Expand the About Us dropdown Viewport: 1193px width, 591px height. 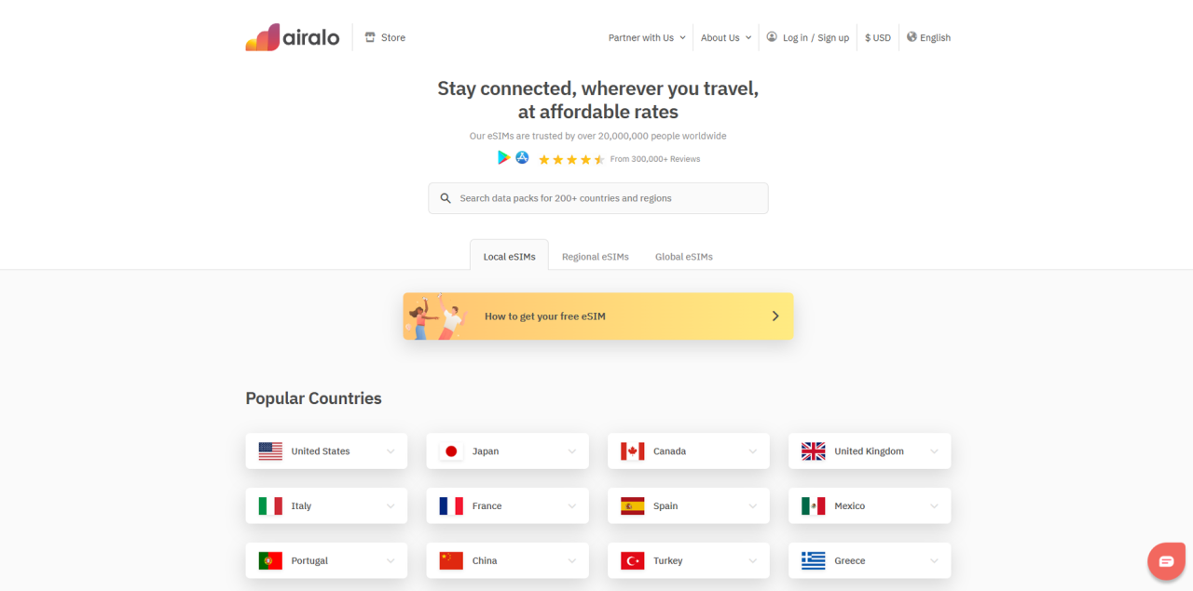(x=725, y=38)
